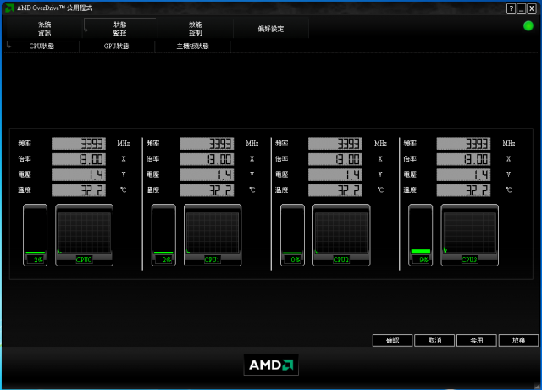Close the AMD OverDrive window
The width and height of the screenshot is (542, 390).
(x=532, y=8)
